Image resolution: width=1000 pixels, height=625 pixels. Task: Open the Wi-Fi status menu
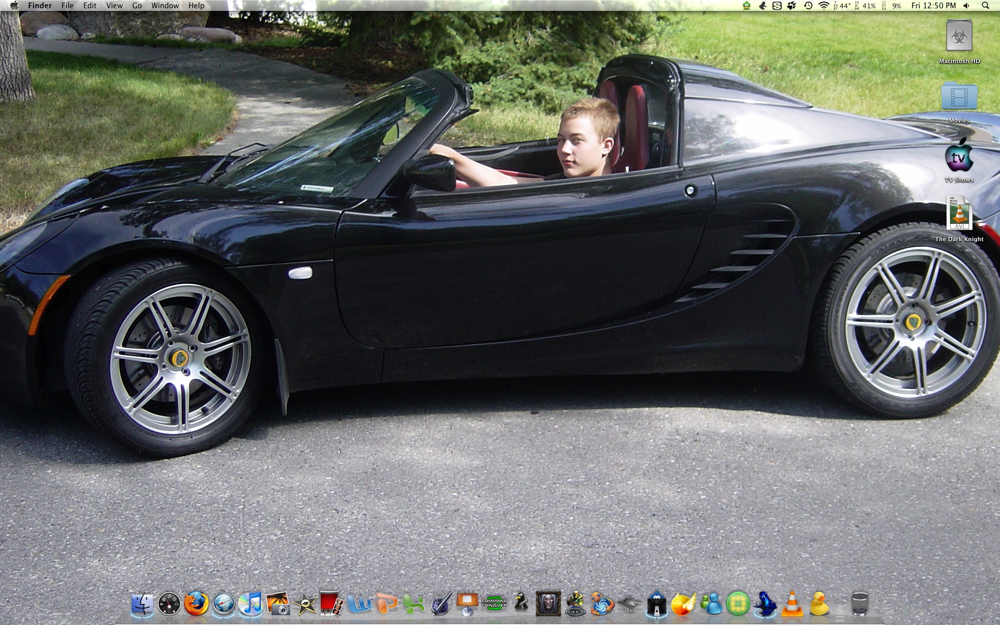pyautogui.click(x=823, y=6)
